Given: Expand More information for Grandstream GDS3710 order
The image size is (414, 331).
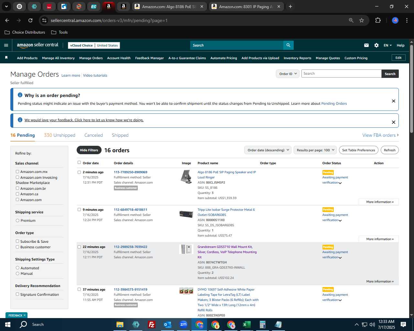Looking at the screenshot, I should (x=380, y=282).
